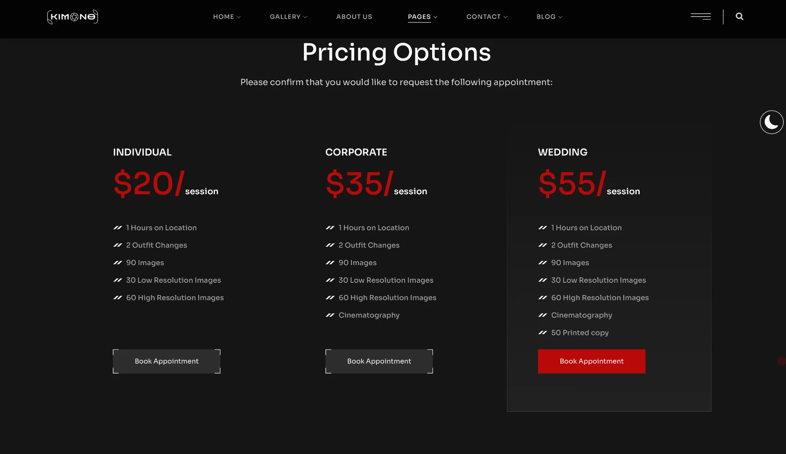
Task: Click the red floating dot at right edge
Action: tap(781, 361)
